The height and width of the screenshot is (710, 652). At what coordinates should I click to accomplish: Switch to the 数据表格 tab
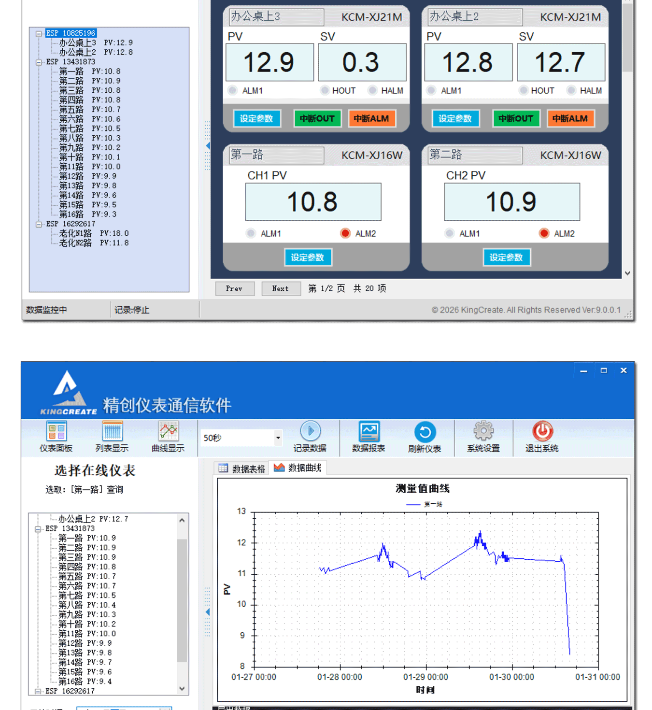point(242,469)
